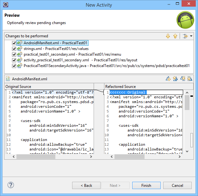
Task: Click Refactored Source vertical scrollbar thumb
Action: tap(187, 103)
